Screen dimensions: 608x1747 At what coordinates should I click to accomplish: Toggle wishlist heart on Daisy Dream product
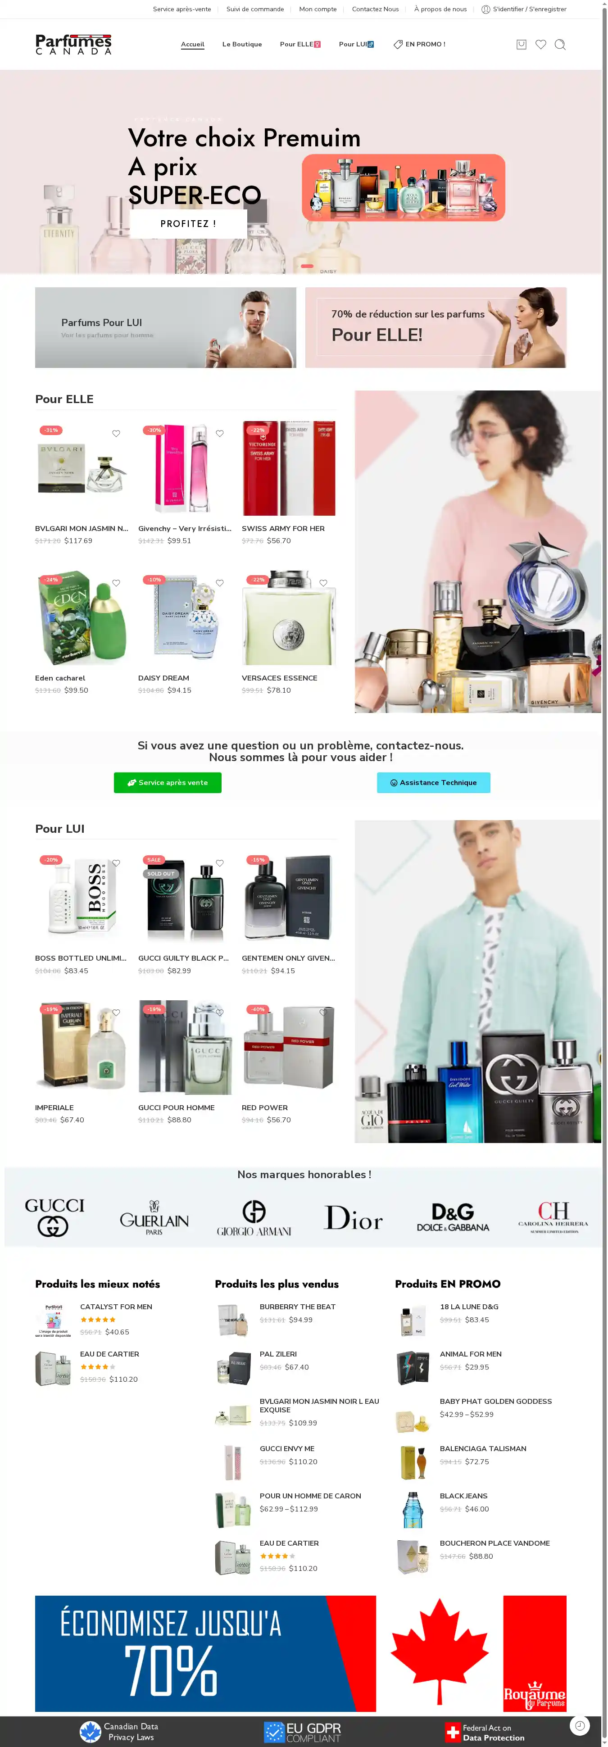click(220, 583)
